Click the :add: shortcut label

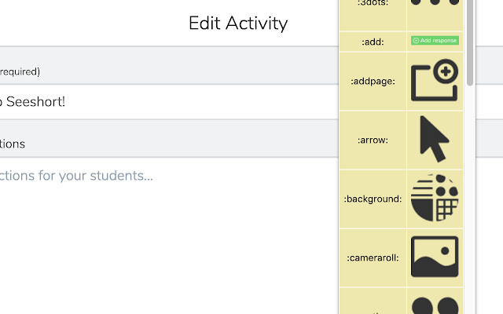[373, 41]
